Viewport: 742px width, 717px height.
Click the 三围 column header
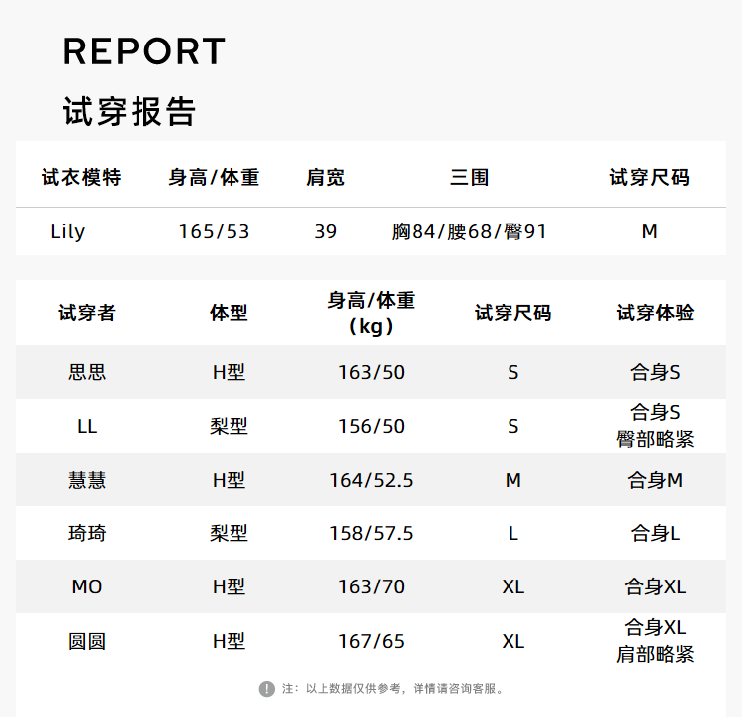[x=469, y=178]
